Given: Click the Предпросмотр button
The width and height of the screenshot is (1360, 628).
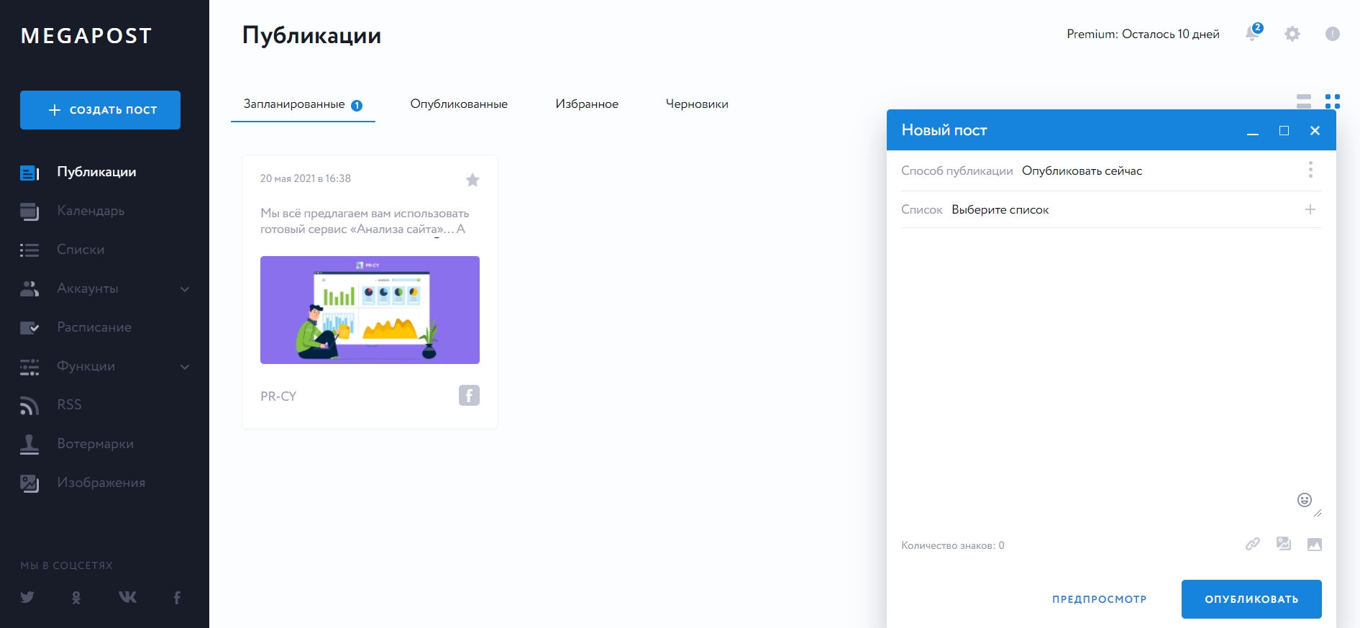Looking at the screenshot, I should 1100,599.
